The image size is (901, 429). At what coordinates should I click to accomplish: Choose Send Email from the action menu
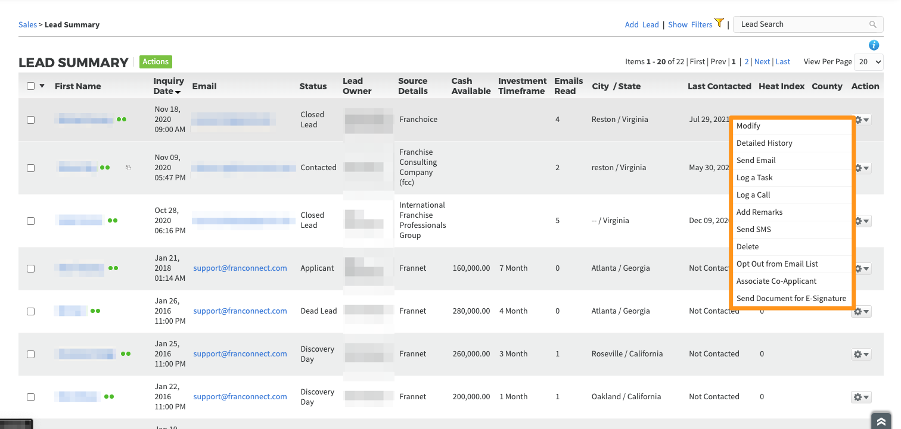756,161
